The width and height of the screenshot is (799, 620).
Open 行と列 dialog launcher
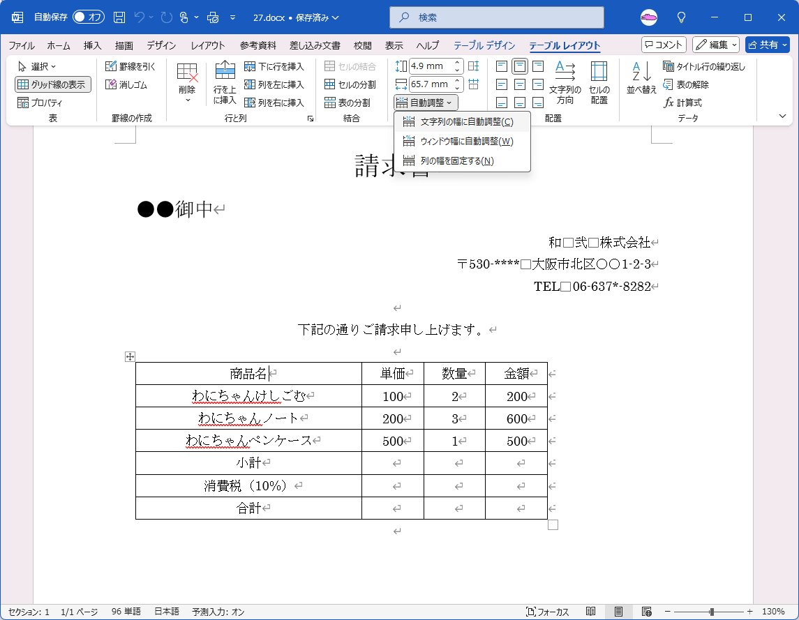pos(311,119)
